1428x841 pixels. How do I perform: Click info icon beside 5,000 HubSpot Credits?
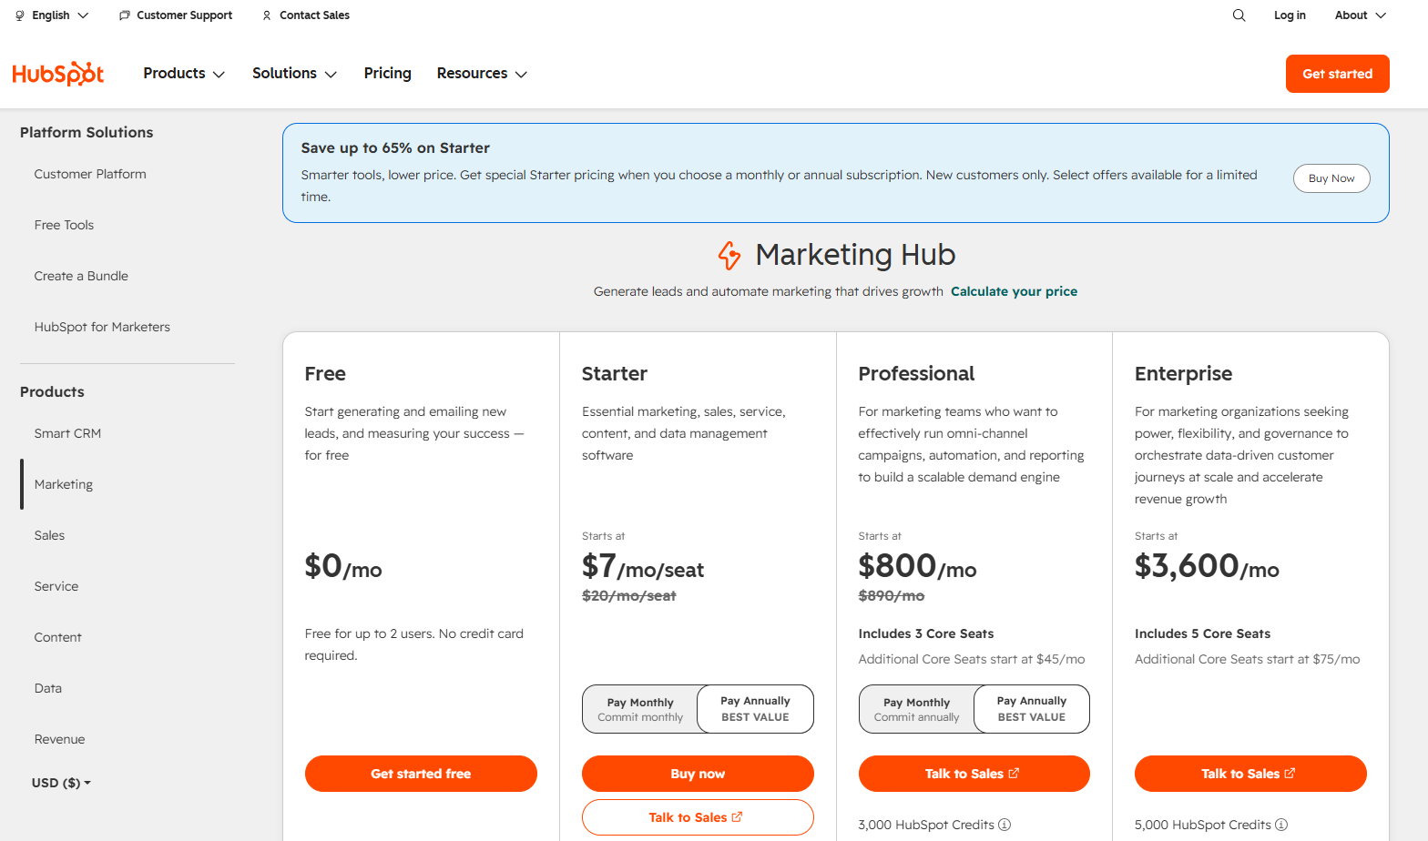1281,825
